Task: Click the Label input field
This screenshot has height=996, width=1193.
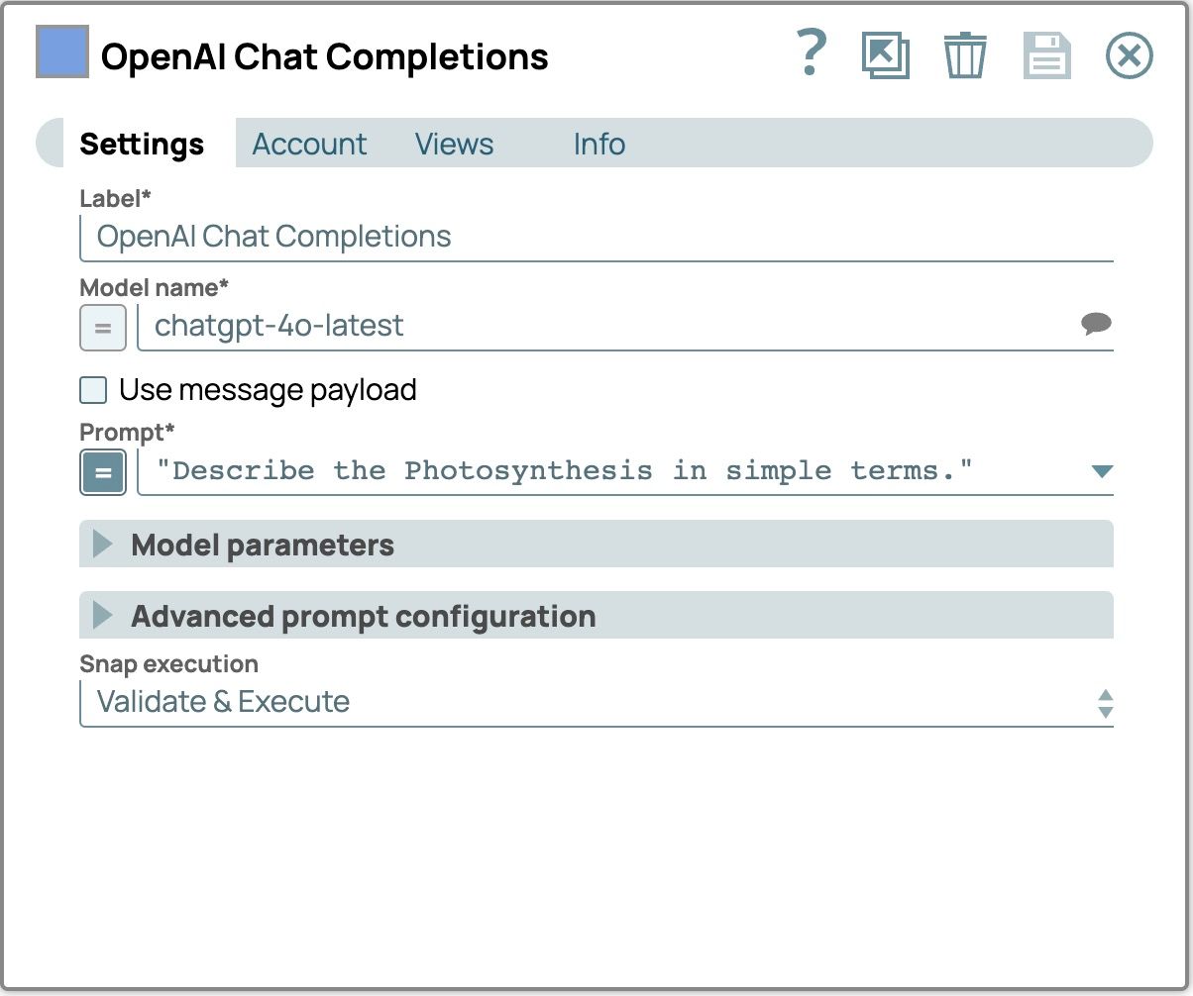Action: [595, 237]
